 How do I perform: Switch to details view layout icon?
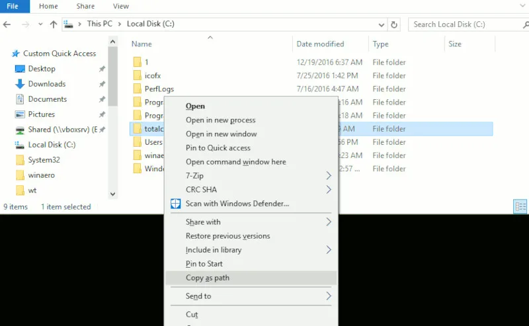pos(520,206)
